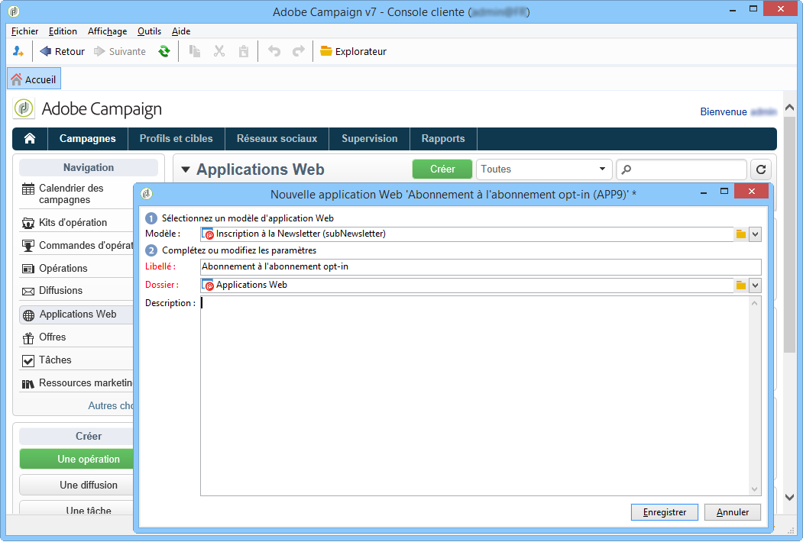This screenshot has width=803, height=542.
Task: Click the paste clipboard icon
Action: coord(244,51)
